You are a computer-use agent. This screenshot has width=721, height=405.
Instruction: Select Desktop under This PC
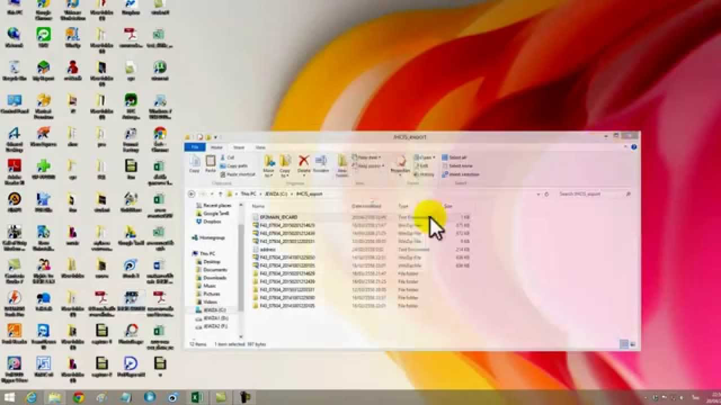208,262
